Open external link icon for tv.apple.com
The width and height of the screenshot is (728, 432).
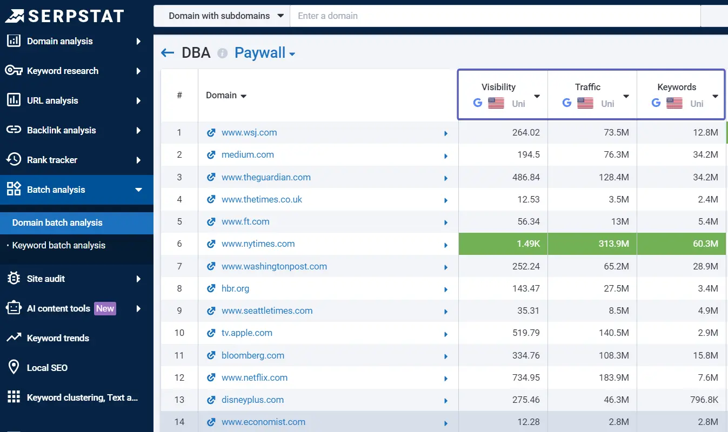211,333
